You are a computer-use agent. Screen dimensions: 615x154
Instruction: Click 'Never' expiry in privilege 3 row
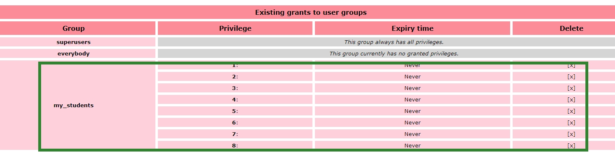pyautogui.click(x=412, y=88)
